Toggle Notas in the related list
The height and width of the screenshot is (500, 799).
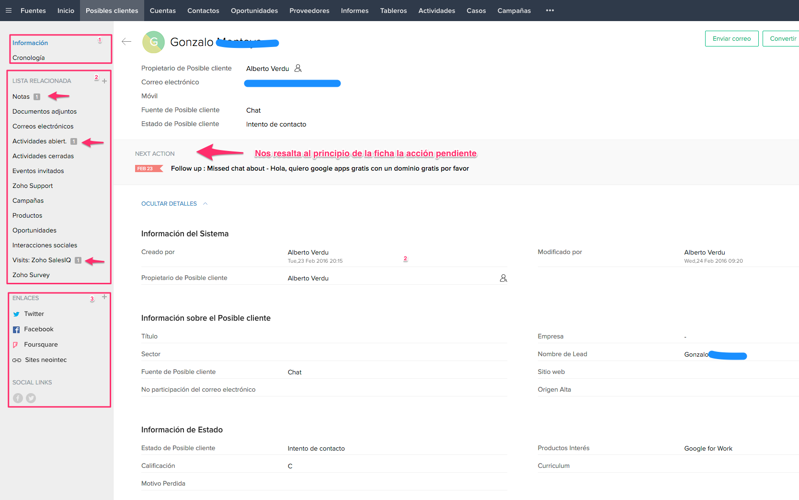point(21,96)
